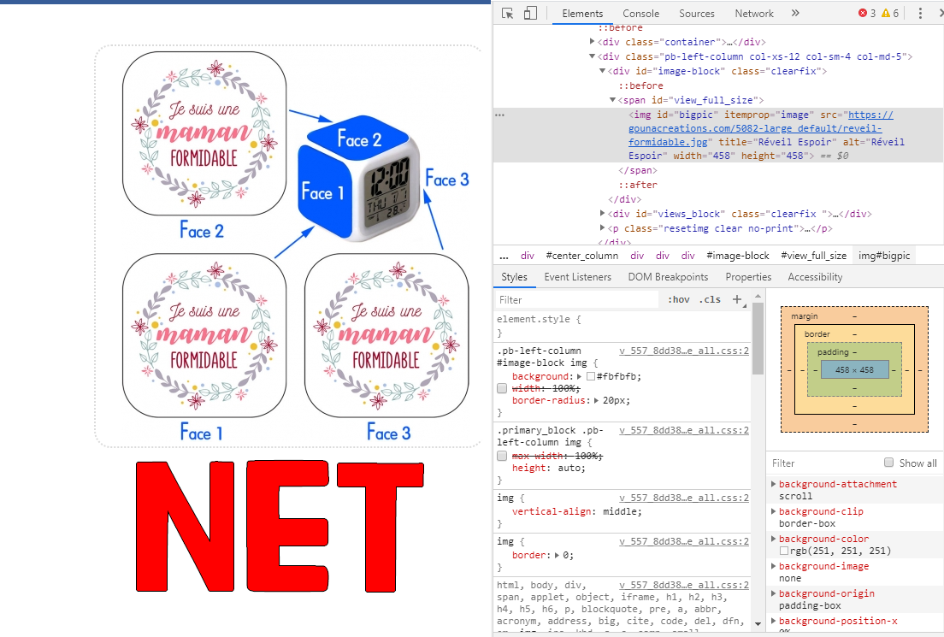The image size is (944, 637).
Task: Select the img#bigpic breadcrumb
Action: coord(884,256)
